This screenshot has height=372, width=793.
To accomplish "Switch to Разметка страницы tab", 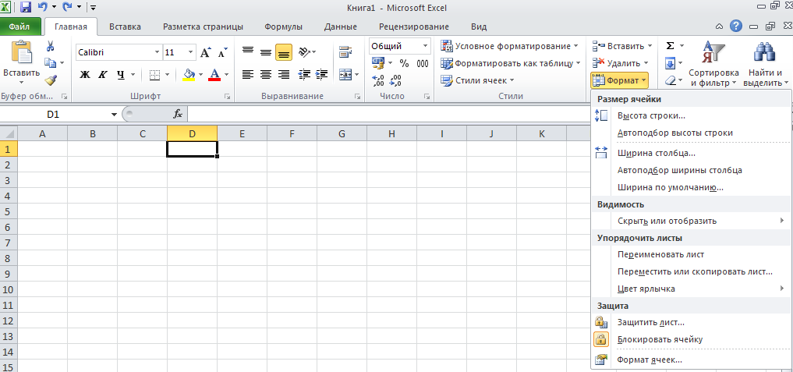I will click(203, 27).
